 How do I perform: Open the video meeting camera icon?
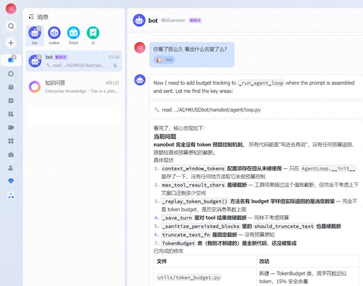tap(11, 127)
